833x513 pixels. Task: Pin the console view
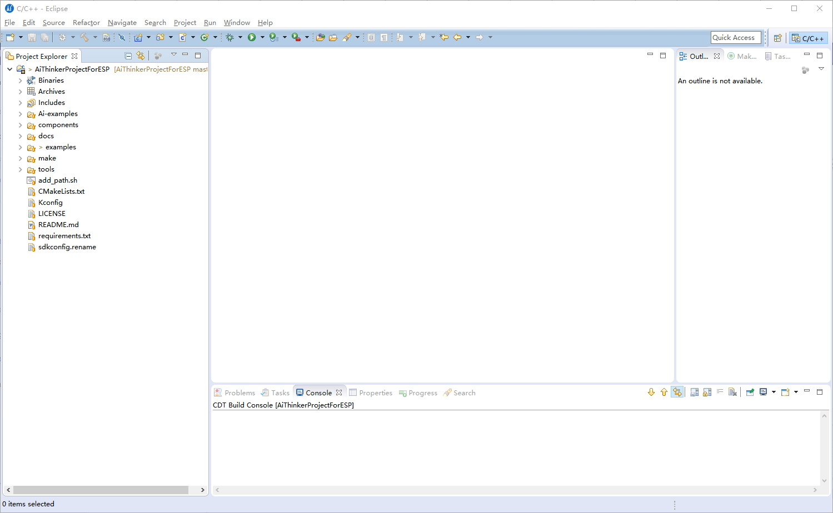pos(750,392)
